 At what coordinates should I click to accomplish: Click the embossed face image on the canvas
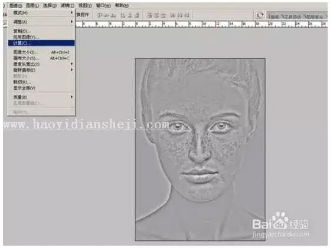coord(200,149)
